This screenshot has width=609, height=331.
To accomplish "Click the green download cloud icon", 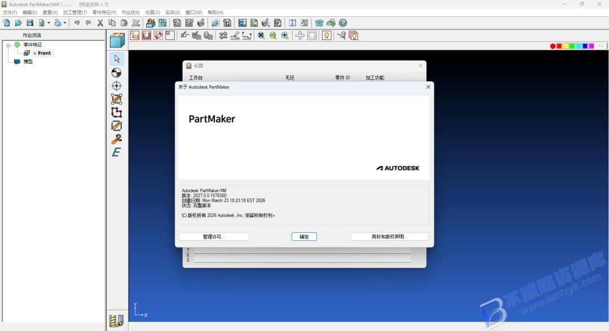I will [x=331, y=23].
